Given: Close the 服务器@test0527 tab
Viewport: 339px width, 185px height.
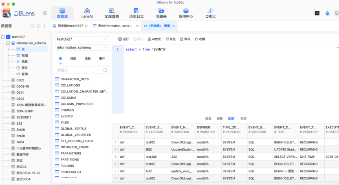Looking at the screenshot, I should pyautogui.click(x=86, y=26).
